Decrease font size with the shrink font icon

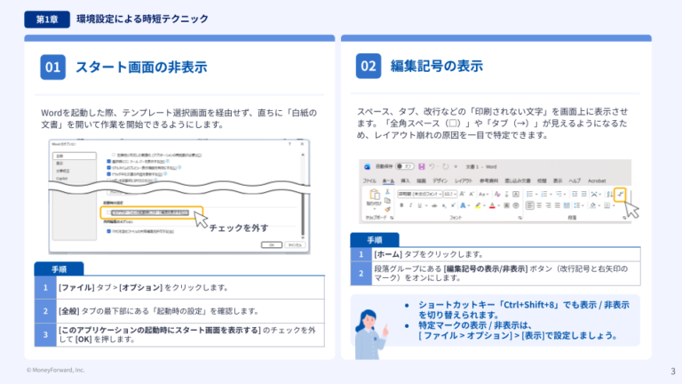coord(472,194)
